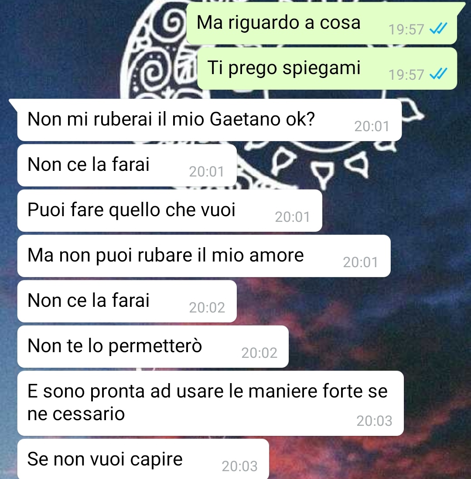Screen dimensions: 471x479
Task: Select the 'Ma riguardo a cosa' message bubble
Action: [x=321, y=23]
